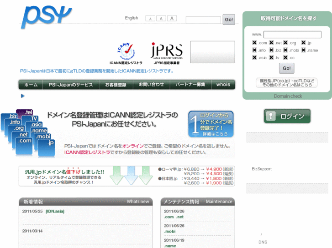Open the ホーム menu item
This screenshot has width=332, height=248.
point(31,85)
